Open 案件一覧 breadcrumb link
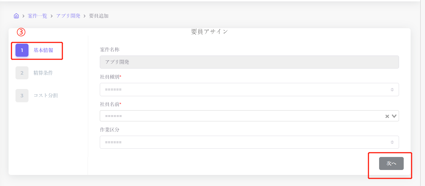The height and width of the screenshot is (186, 425). [x=38, y=16]
